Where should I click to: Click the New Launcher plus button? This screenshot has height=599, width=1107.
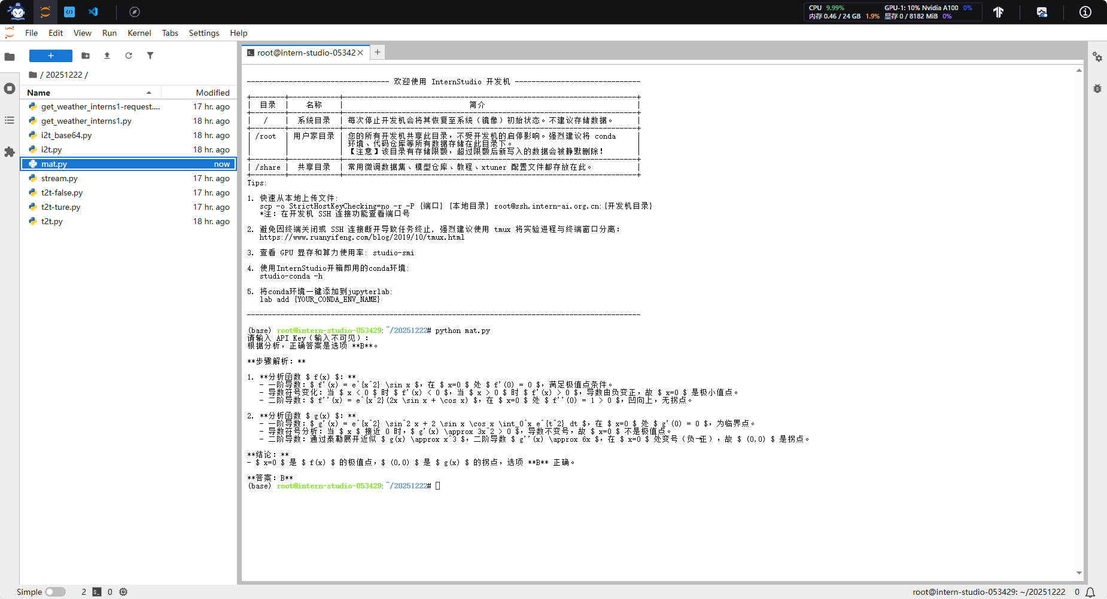click(x=51, y=56)
